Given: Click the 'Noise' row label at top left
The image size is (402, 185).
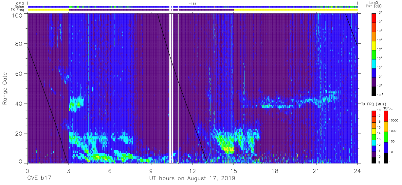Looking at the screenshot, I should 19,7.
